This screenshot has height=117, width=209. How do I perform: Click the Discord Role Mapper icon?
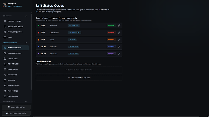[5, 27]
